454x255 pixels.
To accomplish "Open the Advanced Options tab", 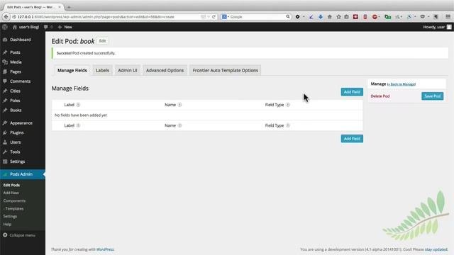I will tap(165, 70).
